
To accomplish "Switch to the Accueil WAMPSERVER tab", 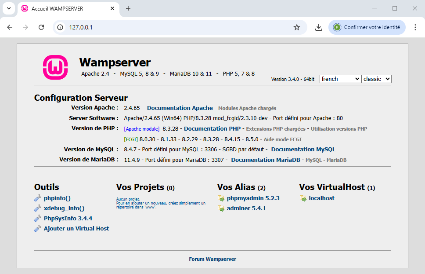I will click(x=66, y=9).
